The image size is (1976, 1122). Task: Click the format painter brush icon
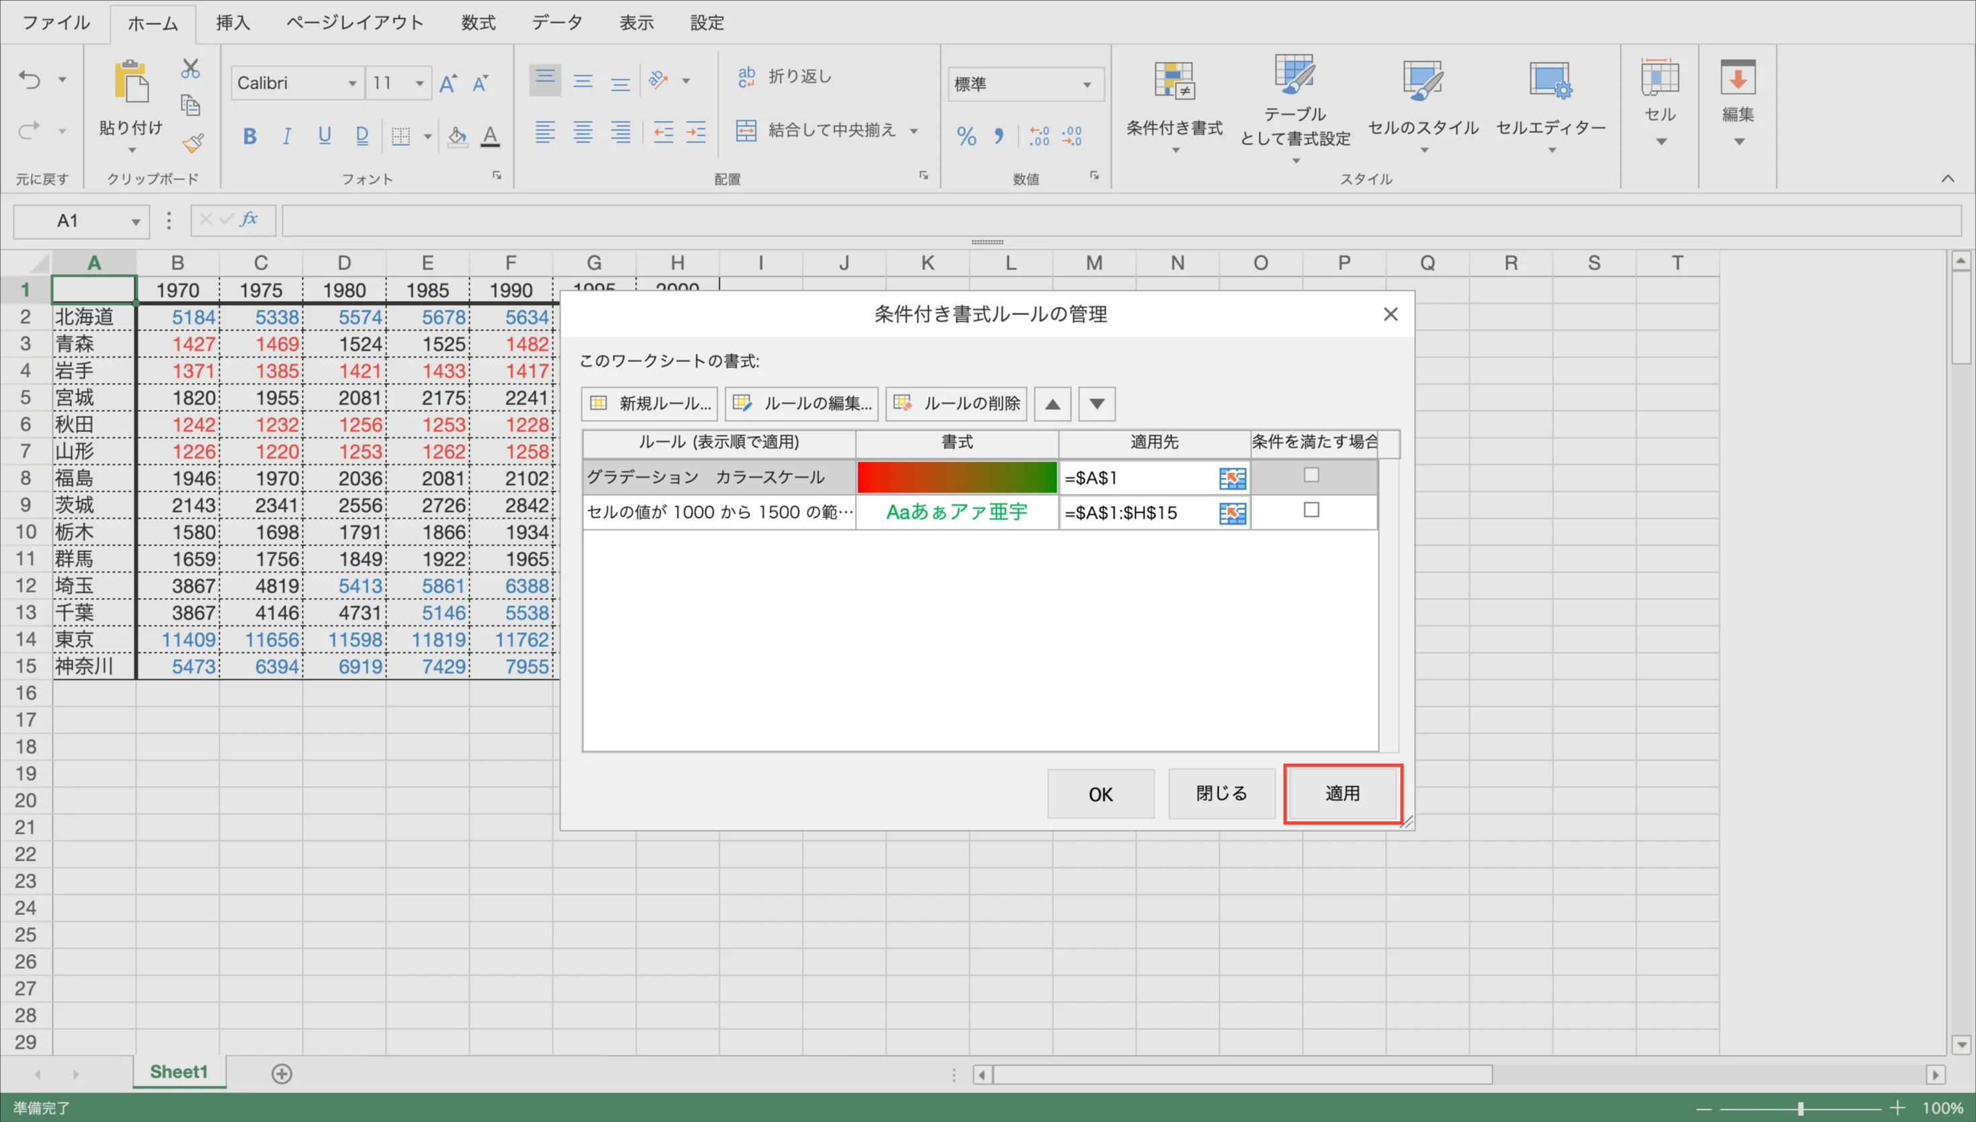(193, 143)
